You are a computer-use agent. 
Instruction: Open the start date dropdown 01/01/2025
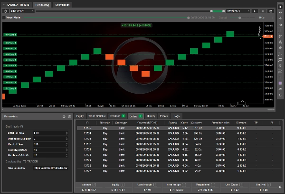pyautogui.click(x=22, y=11)
